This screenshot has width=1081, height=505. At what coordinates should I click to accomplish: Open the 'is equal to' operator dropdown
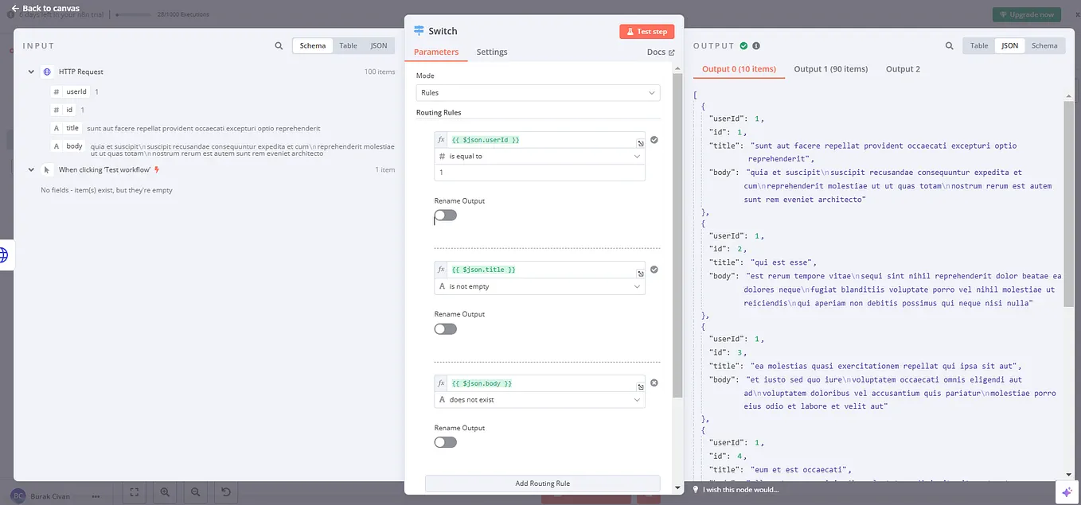(x=540, y=157)
